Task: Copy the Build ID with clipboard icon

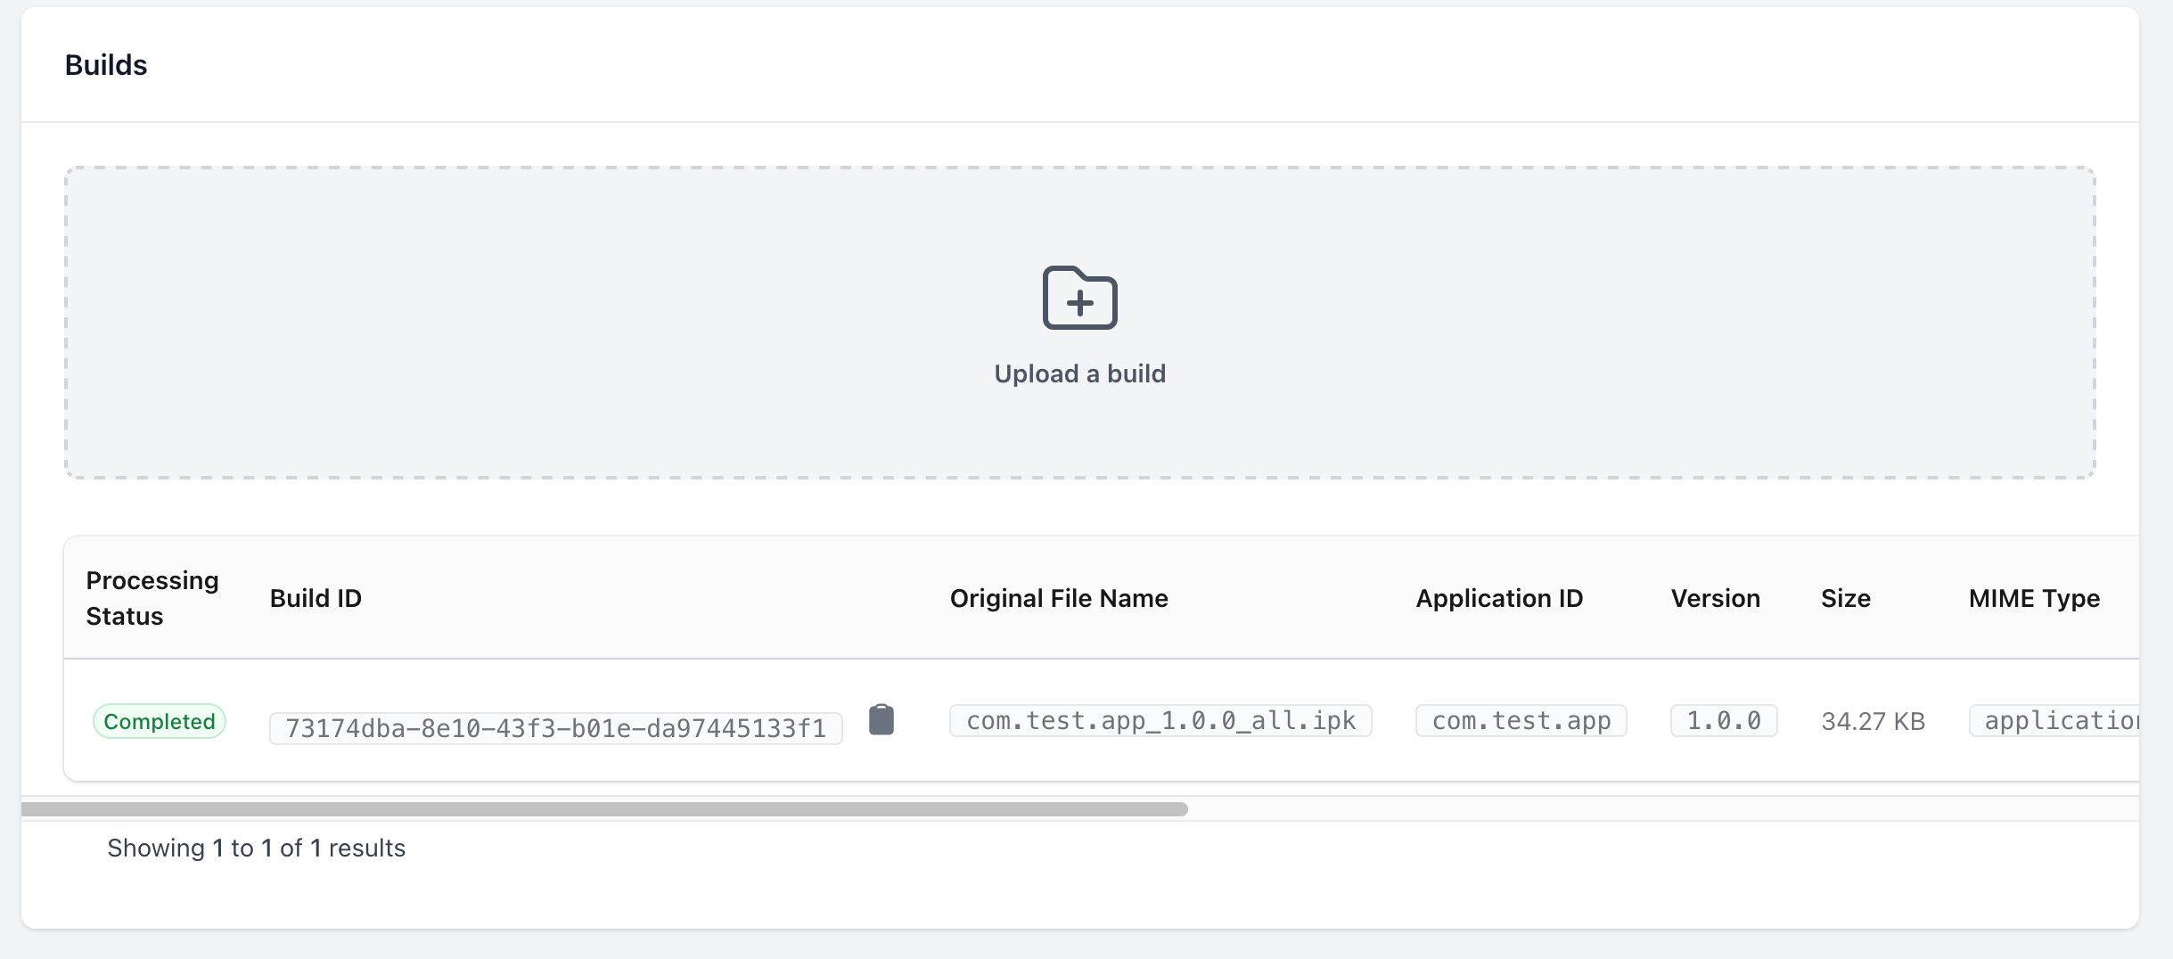Action: [x=881, y=719]
